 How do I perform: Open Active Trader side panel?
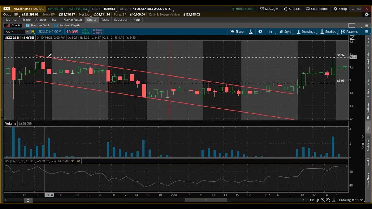coord(368,88)
